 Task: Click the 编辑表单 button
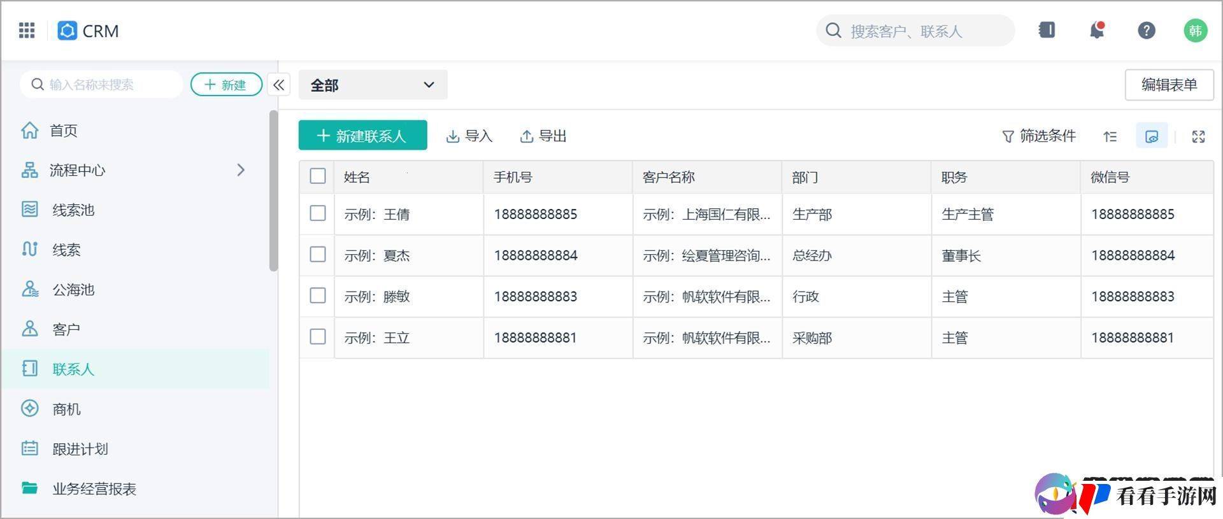[x=1169, y=85]
